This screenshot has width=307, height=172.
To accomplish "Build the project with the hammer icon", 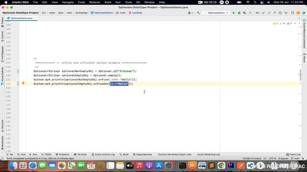I will point(198,13).
